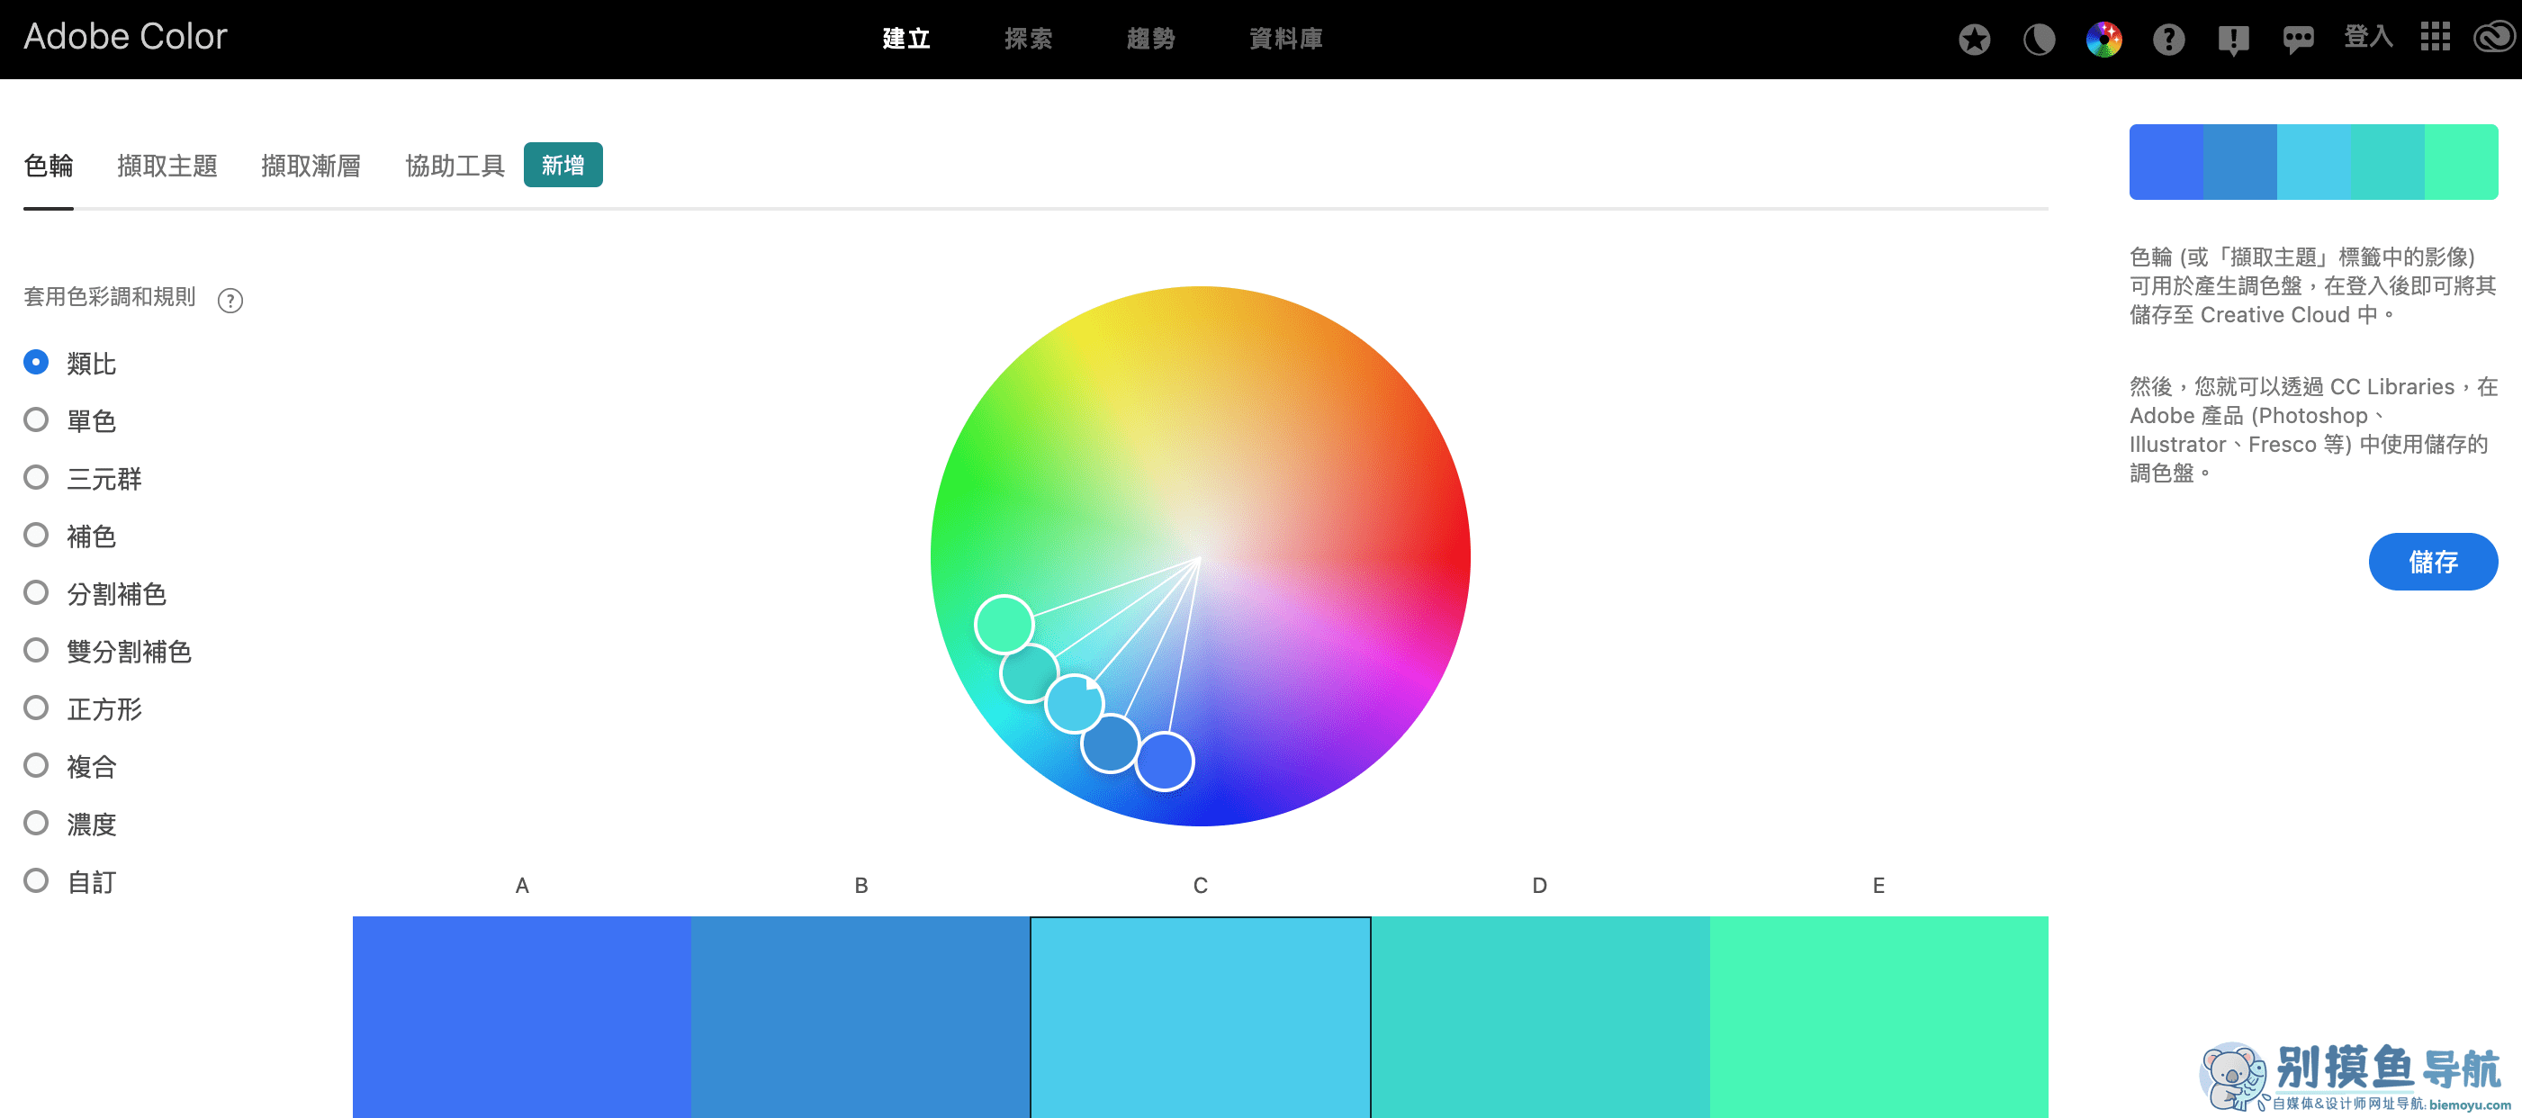
Task: Click the 登入 link
Action: point(2367,37)
